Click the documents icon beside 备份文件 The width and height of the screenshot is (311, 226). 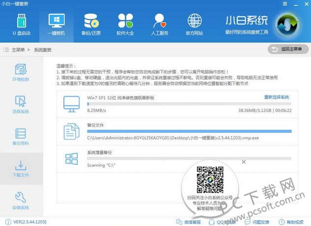tap(71, 131)
